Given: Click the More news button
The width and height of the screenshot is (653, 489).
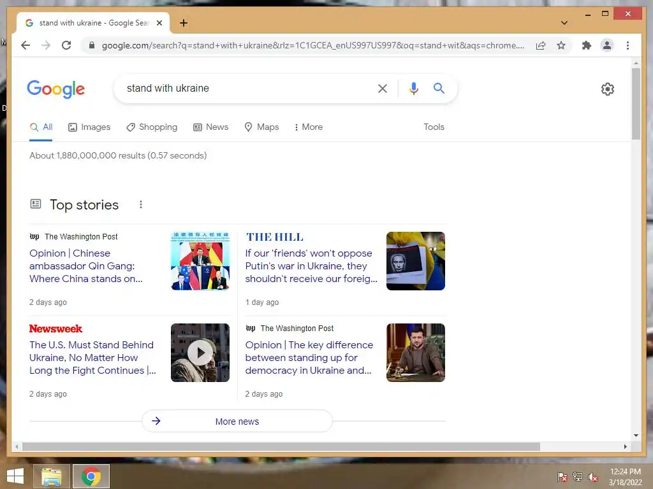Looking at the screenshot, I should tap(237, 422).
